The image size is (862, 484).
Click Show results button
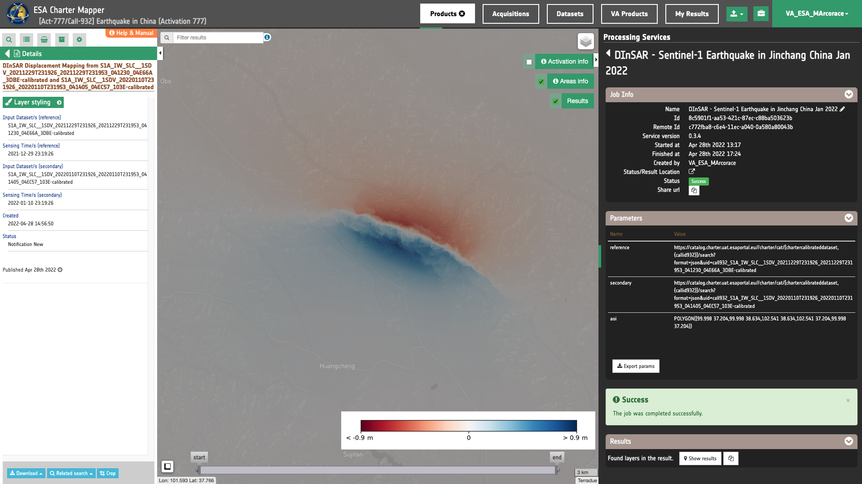pos(700,458)
